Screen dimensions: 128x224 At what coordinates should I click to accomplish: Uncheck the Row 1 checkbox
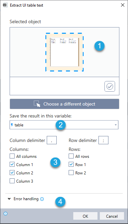(x=71, y=164)
